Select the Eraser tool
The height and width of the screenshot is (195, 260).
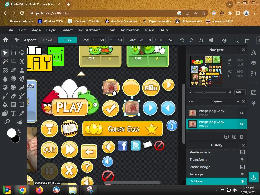pos(13,96)
